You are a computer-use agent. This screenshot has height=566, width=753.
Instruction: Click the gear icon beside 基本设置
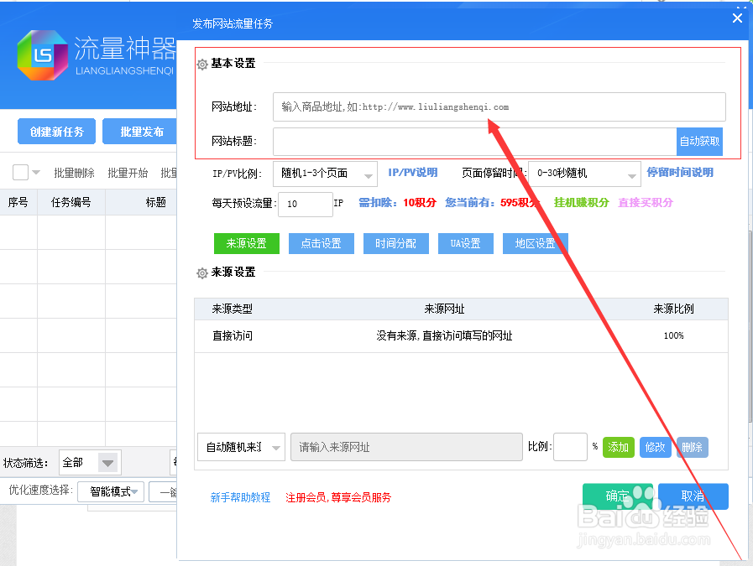(x=201, y=62)
